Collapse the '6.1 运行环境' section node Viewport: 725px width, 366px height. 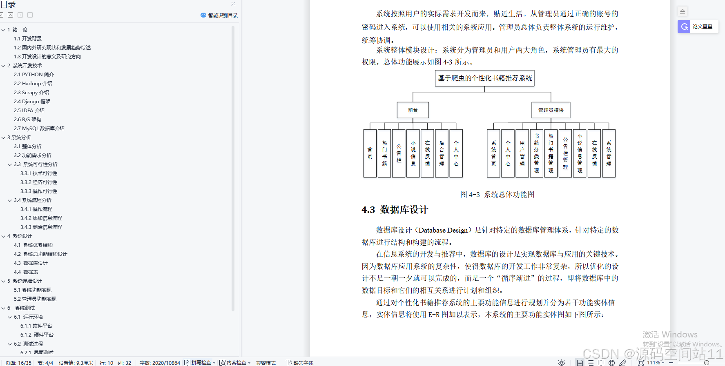click(x=10, y=317)
